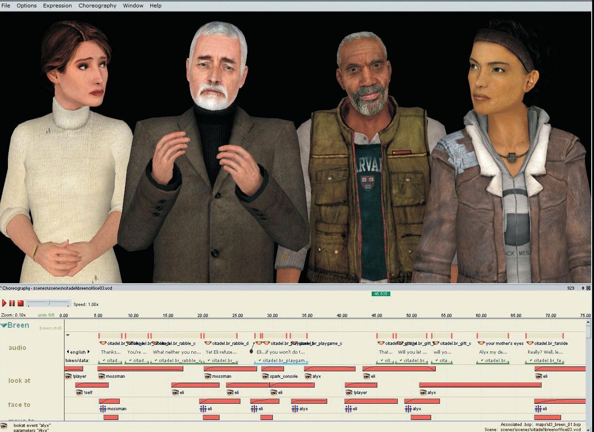594x432 pixels.
Task: Pause scene playback
Action: coord(12,303)
